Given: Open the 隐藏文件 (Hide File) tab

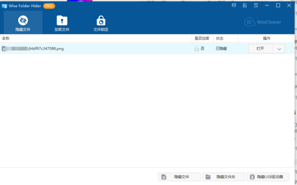Looking at the screenshot, I should (x=23, y=23).
